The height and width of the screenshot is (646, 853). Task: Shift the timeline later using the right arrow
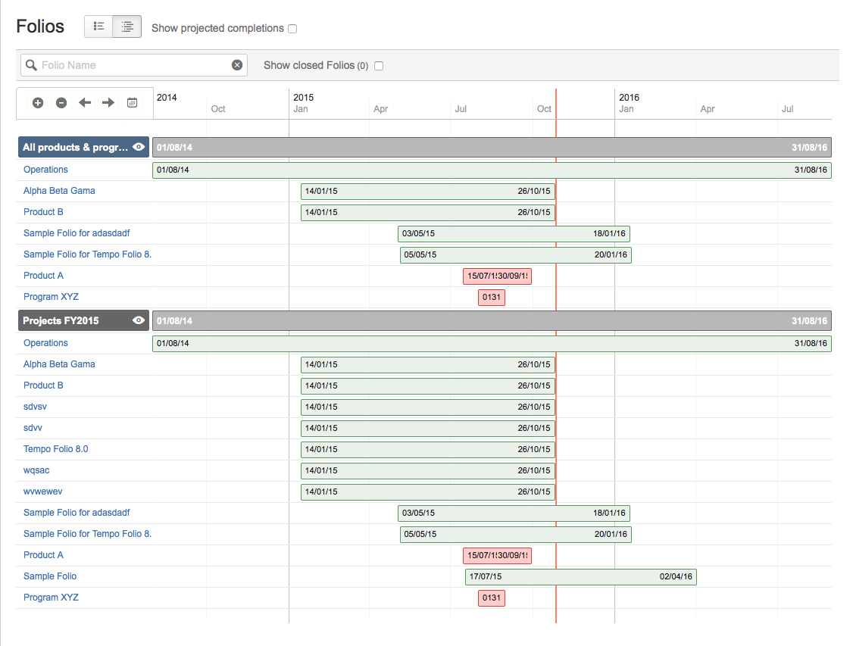[108, 102]
